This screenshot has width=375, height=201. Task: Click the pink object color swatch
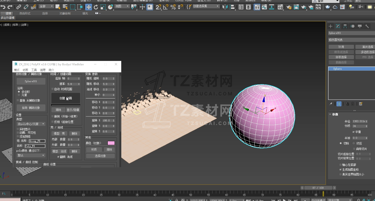[111, 143]
